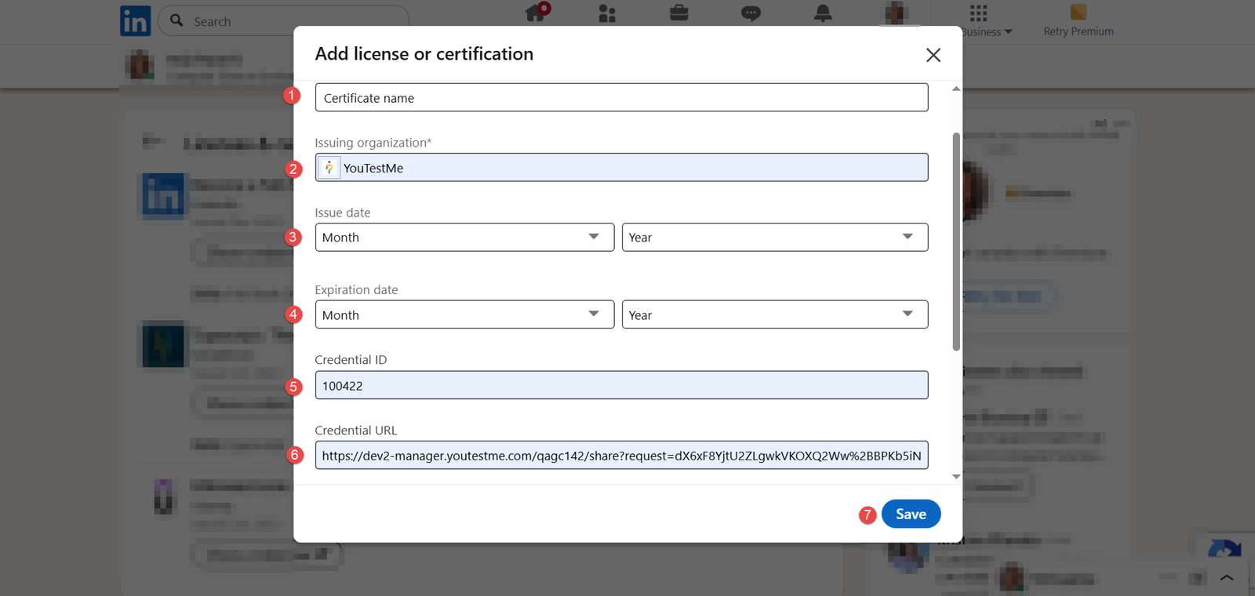Viewport: 1255px width, 596px height.
Task: Open the Expiration date Year dropdown
Action: coord(774,315)
